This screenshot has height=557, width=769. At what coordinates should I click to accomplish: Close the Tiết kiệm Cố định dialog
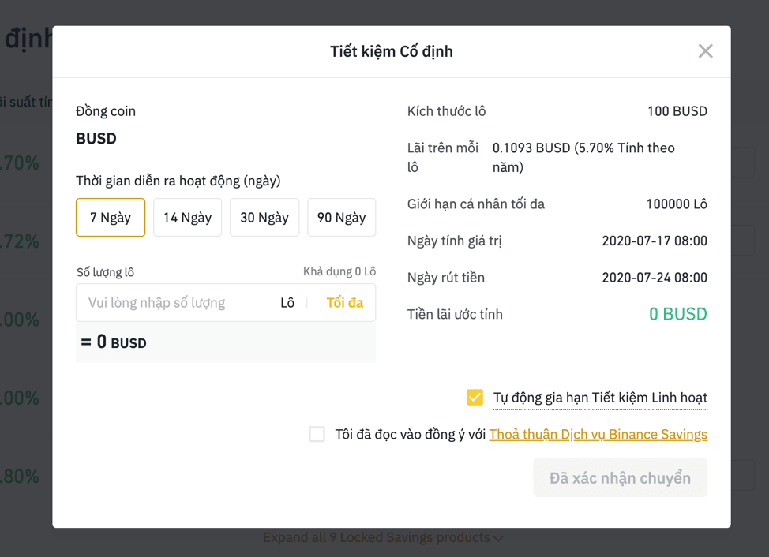pos(705,51)
